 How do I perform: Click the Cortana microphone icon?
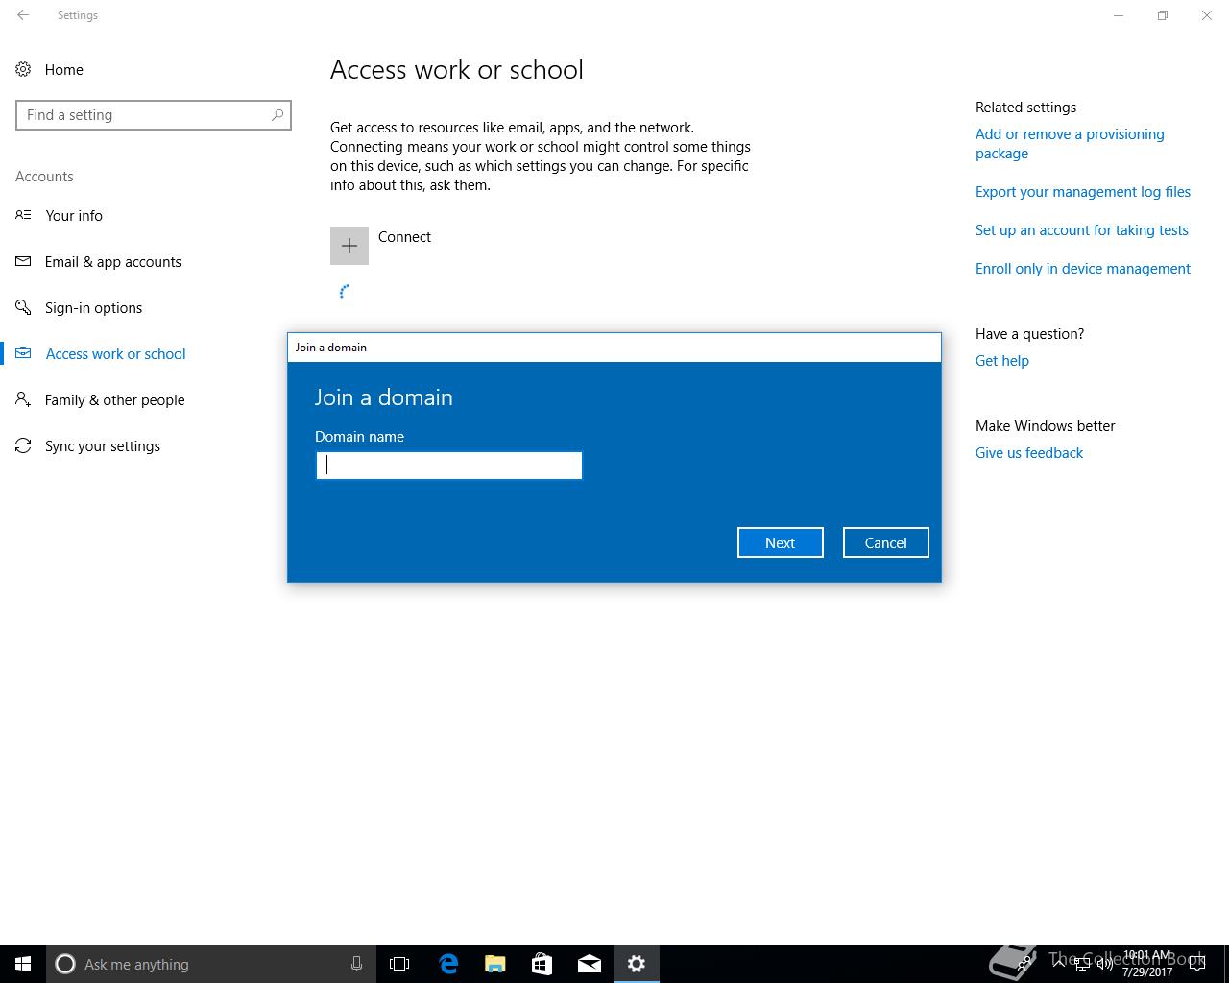pyautogui.click(x=356, y=964)
